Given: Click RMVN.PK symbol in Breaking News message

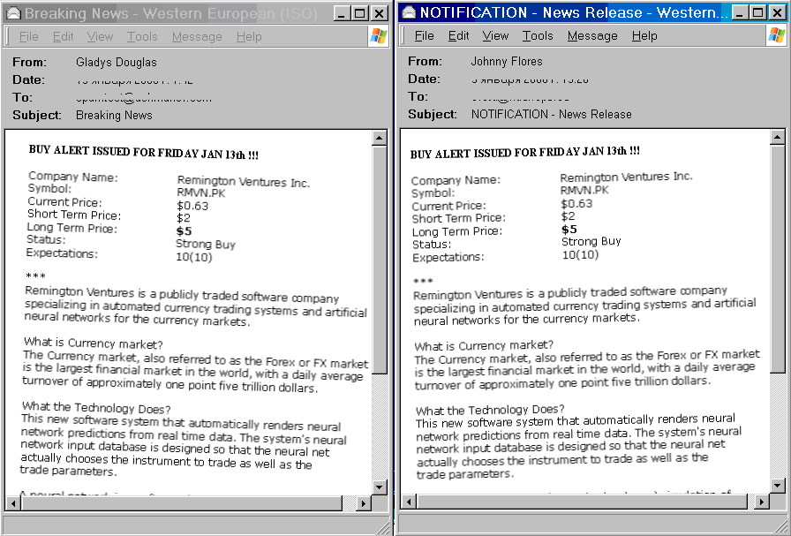Looking at the screenshot, I should coord(201,193).
